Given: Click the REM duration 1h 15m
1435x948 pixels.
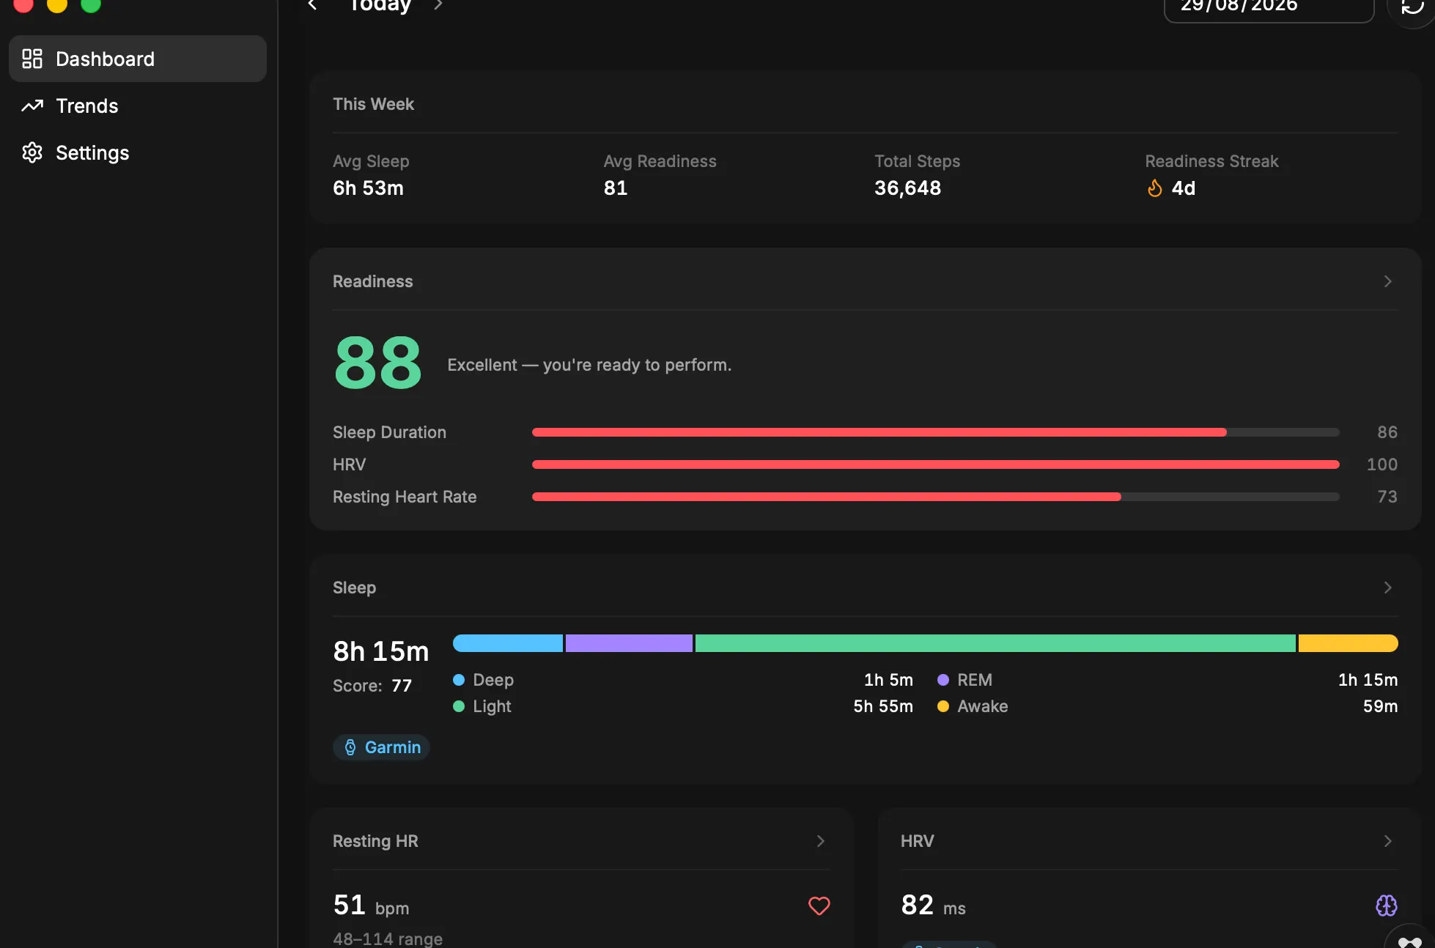Looking at the screenshot, I should pyautogui.click(x=1368, y=680).
